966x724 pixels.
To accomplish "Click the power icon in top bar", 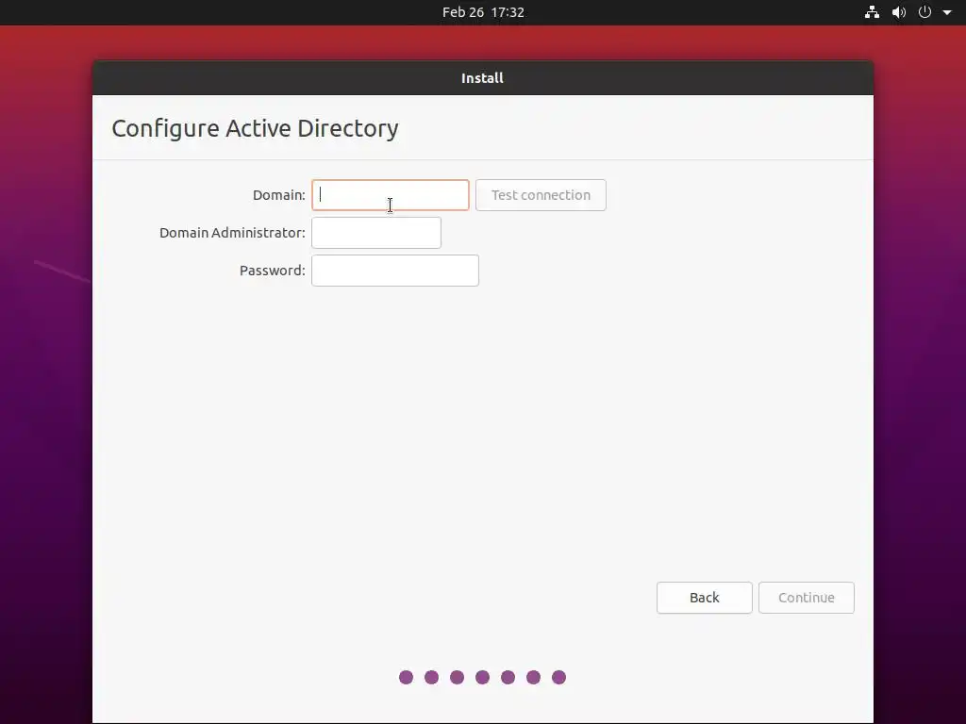I will [x=924, y=12].
